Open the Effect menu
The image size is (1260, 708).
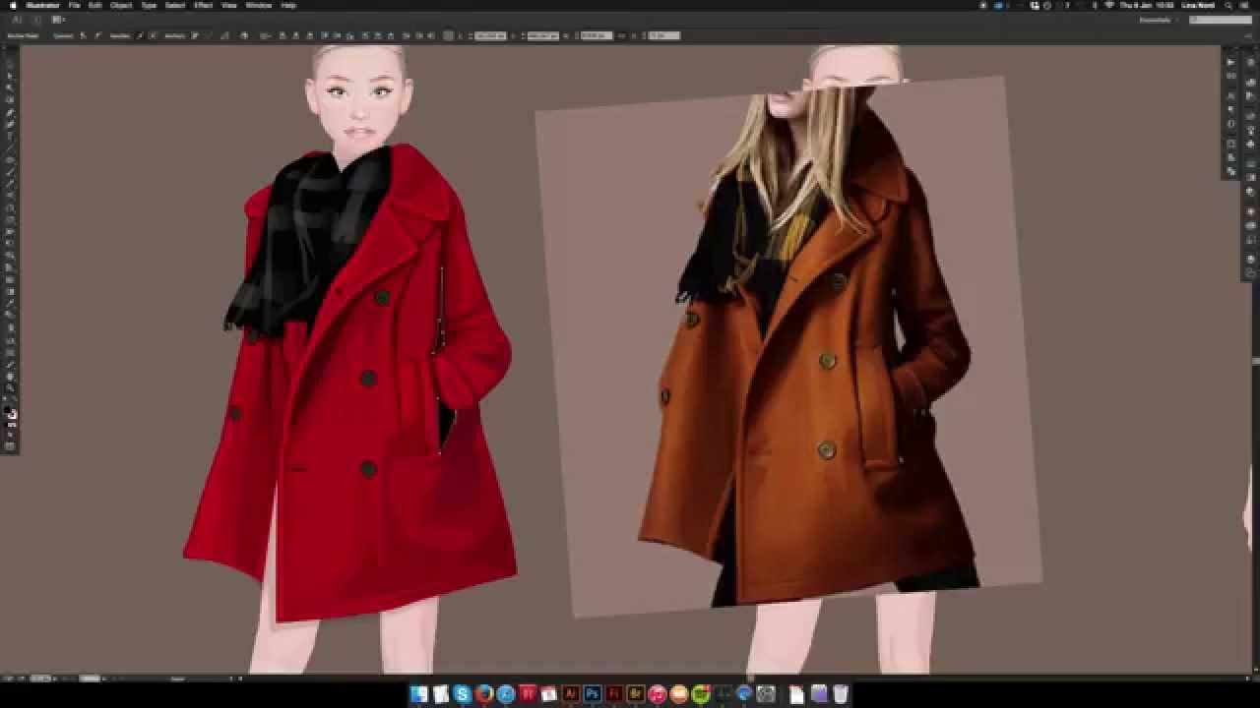click(203, 5)
